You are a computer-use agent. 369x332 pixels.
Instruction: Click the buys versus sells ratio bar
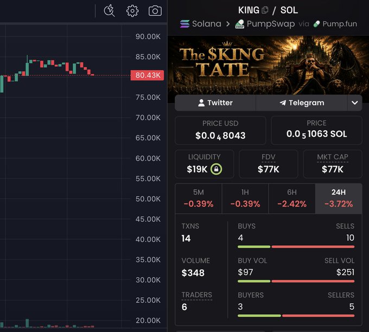point(296,247)
